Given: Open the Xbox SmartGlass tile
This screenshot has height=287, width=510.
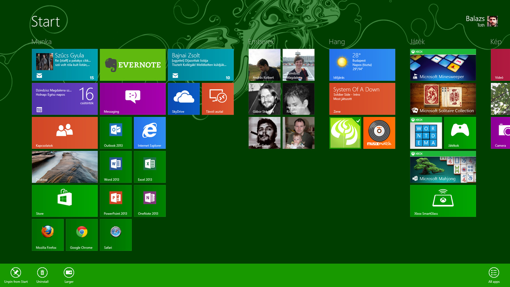Looking at the screenshot, I should (x=443, y=201).
